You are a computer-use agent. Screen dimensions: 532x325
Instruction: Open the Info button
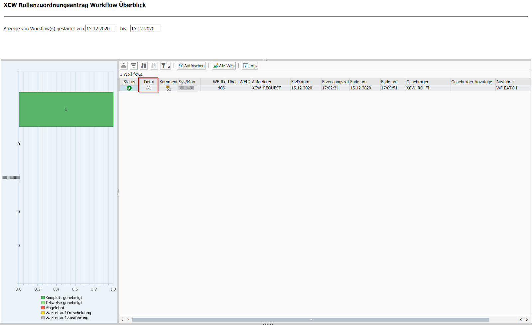click(250, 66)
